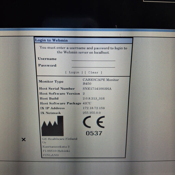Click the 'You must enter a username' message
This screenshot has width=175, height=175.
83,50
